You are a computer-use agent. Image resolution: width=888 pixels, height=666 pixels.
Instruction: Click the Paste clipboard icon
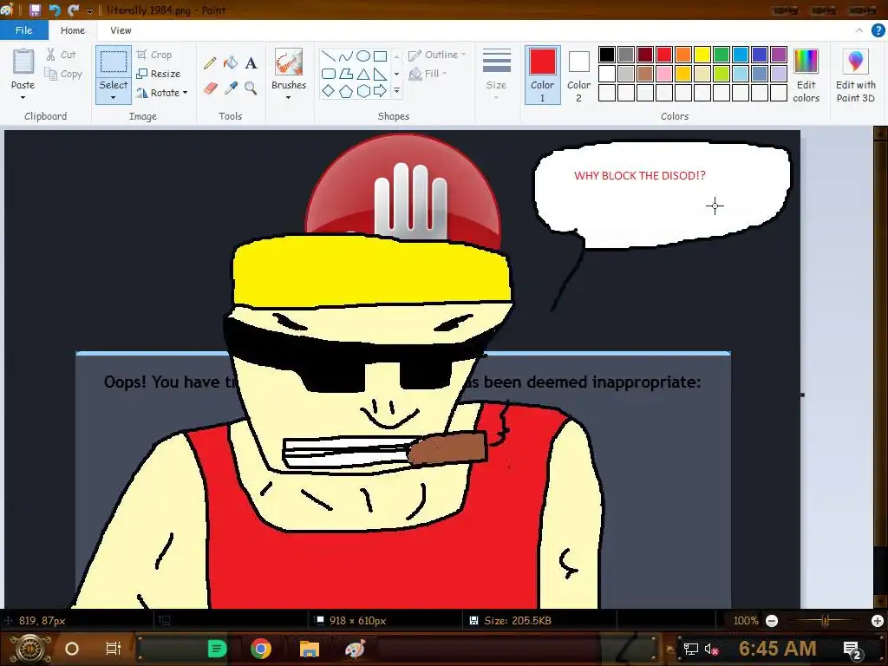tap(23, 62)
